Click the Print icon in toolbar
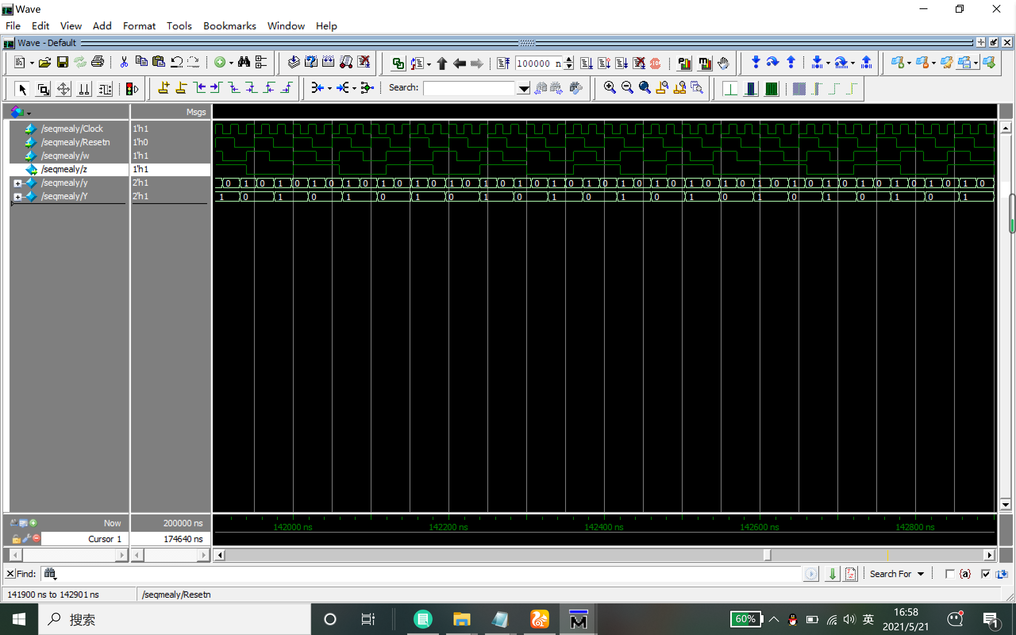This screenshot has height=635, width=1016. coord(97,63)
